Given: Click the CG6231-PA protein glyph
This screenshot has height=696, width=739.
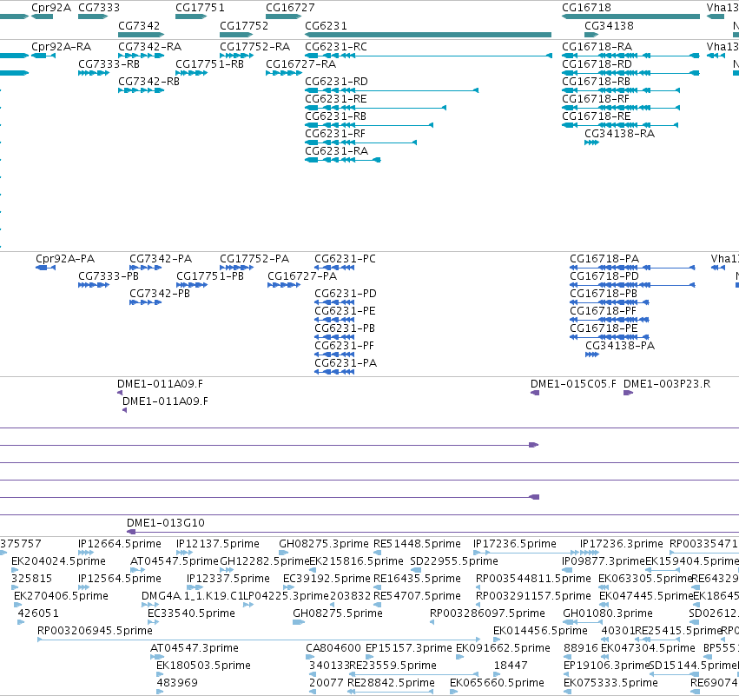Looking at the screenshot, I should 334,372.
